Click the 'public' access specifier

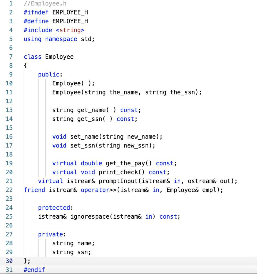(49, 75)
